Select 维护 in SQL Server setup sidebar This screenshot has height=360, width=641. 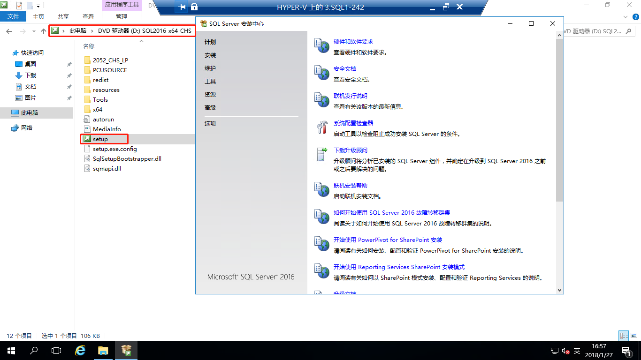point(210,68)
